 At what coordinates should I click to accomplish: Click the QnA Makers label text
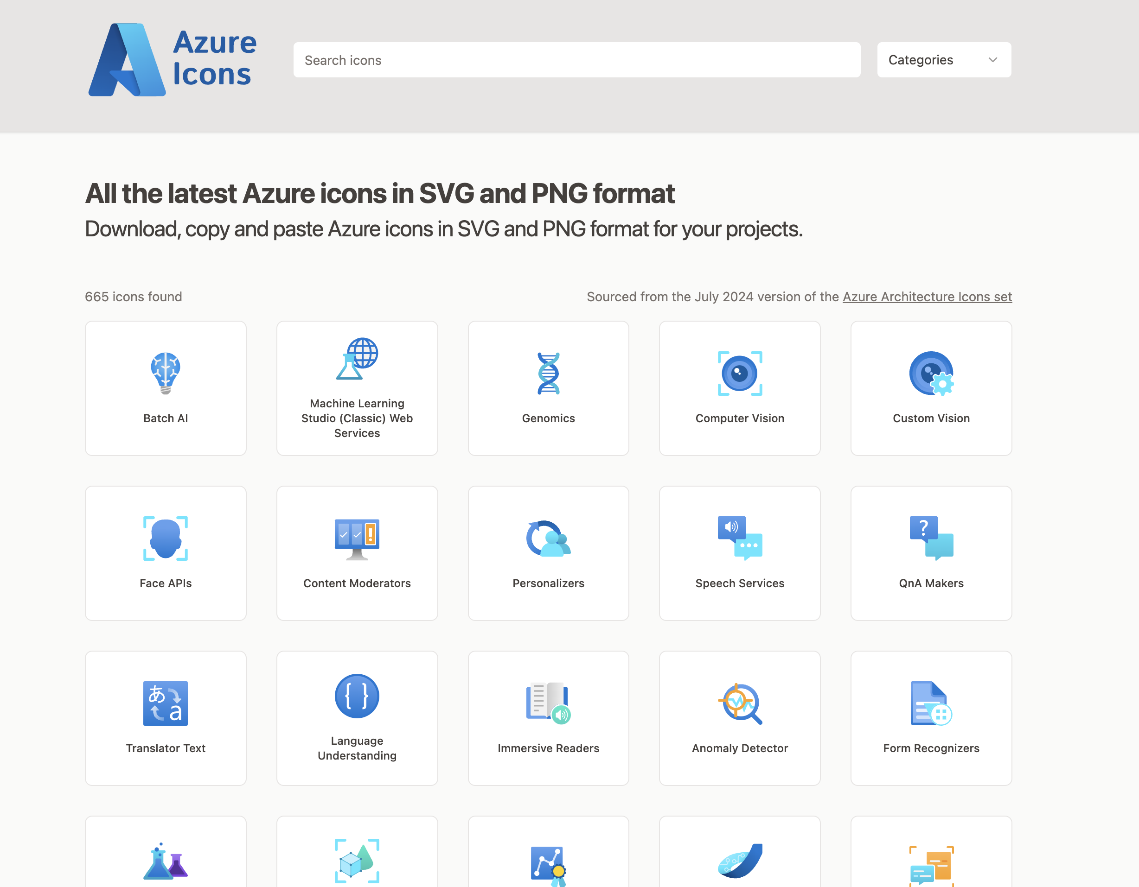pos(931,583)
